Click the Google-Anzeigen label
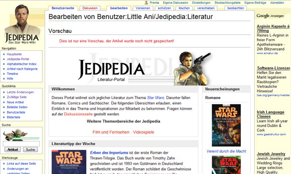 coord(270,16)
